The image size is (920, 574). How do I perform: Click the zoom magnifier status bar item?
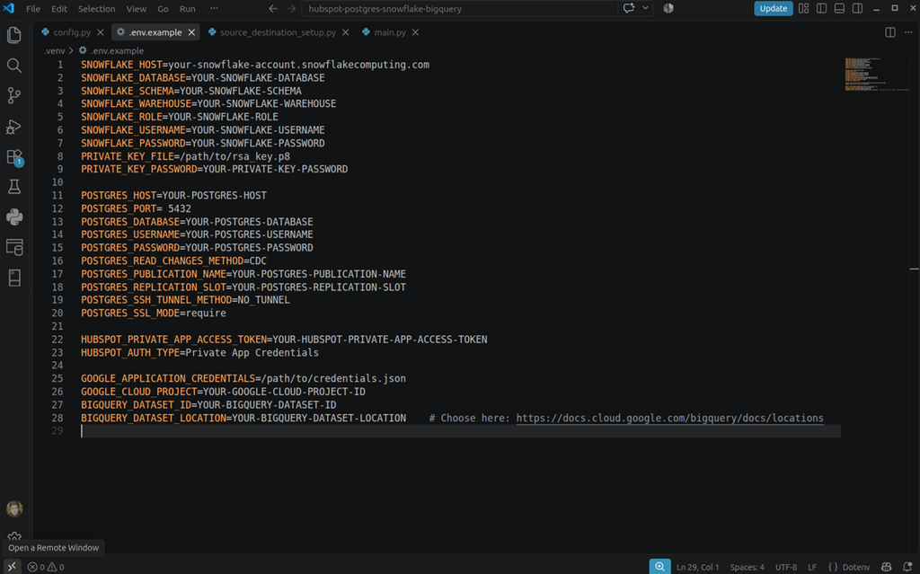659,567
